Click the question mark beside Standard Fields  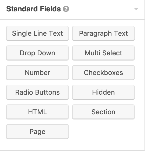coord(66,9)
